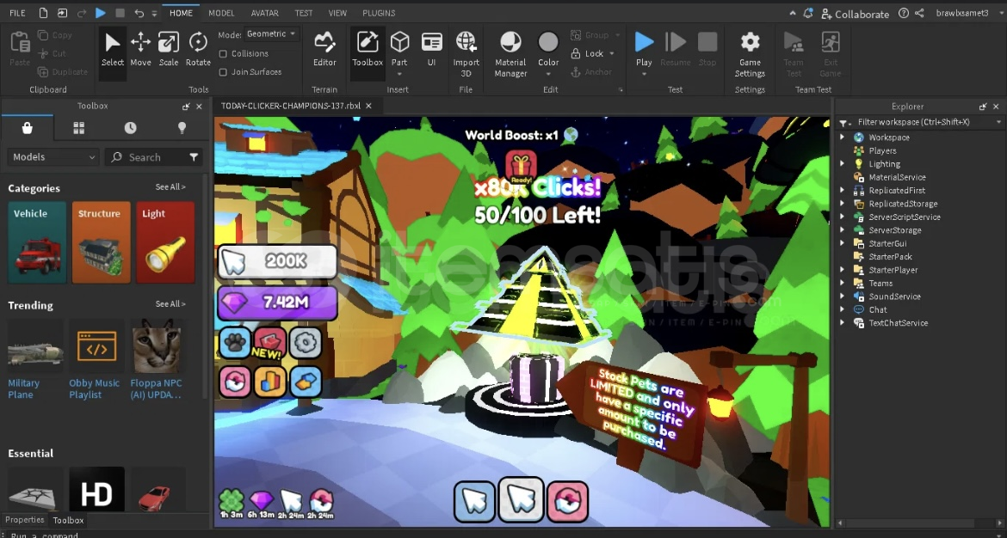Click the red gift icon in the viewport
Screen dimensions: 1007x538
(521, 166)
